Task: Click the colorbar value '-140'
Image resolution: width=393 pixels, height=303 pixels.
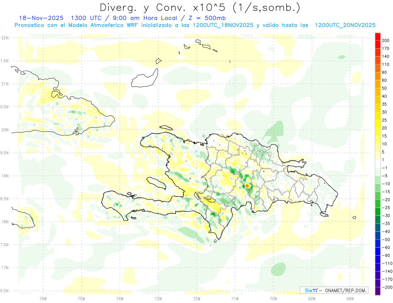Action: pyautogui.click(x=387, y=271)
